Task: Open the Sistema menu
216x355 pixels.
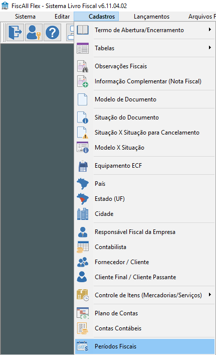Action: pyautogui.click(x=25, y=17)
